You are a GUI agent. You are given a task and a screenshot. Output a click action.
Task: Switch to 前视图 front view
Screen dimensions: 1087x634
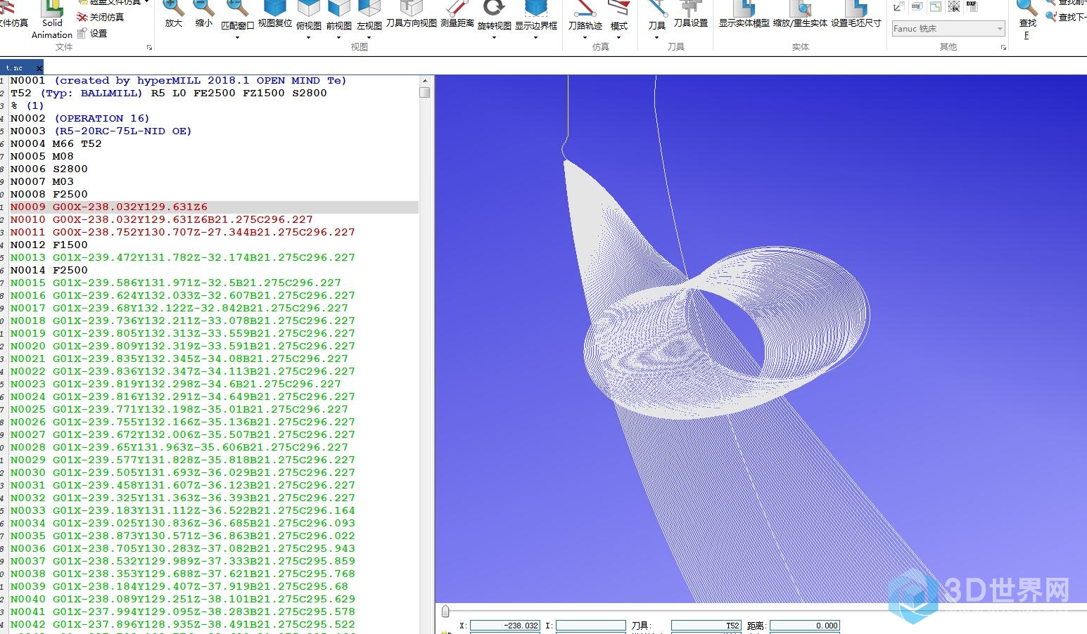click(339, 15)
